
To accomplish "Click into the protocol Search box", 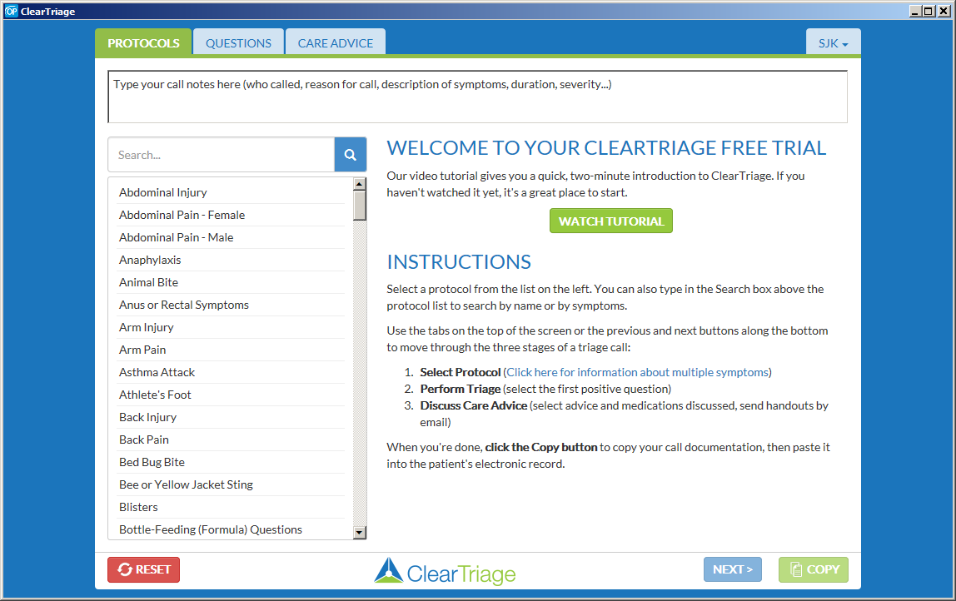I will [x=222, y=155].
